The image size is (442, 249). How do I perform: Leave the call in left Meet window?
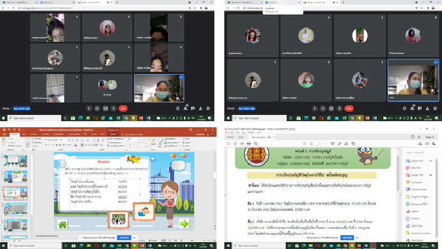pos(123,109)
